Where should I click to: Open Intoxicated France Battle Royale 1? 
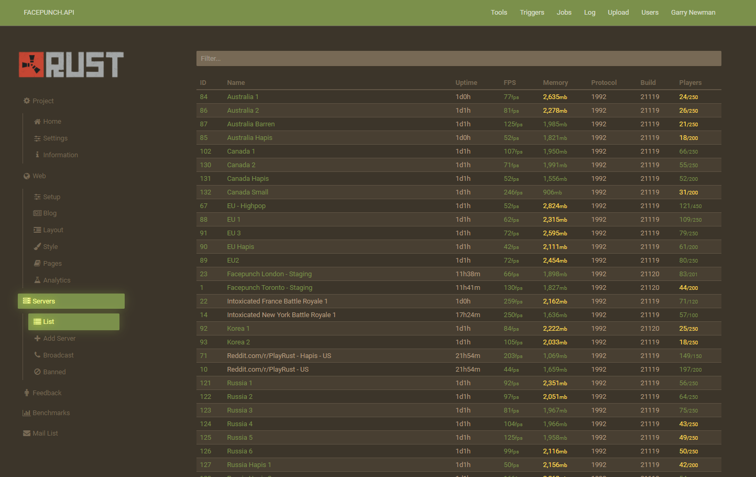point(277,301)
